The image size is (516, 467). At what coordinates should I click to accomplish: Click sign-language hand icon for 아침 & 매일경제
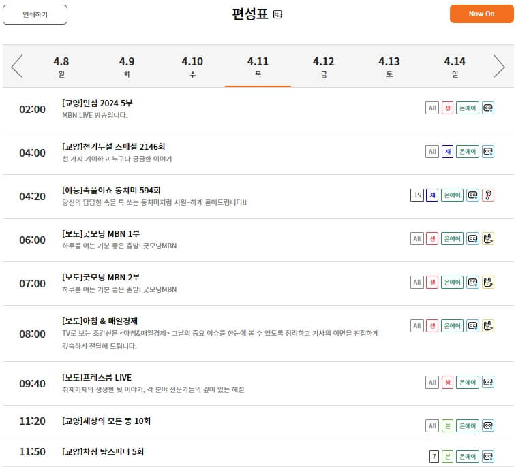point(488,325)
